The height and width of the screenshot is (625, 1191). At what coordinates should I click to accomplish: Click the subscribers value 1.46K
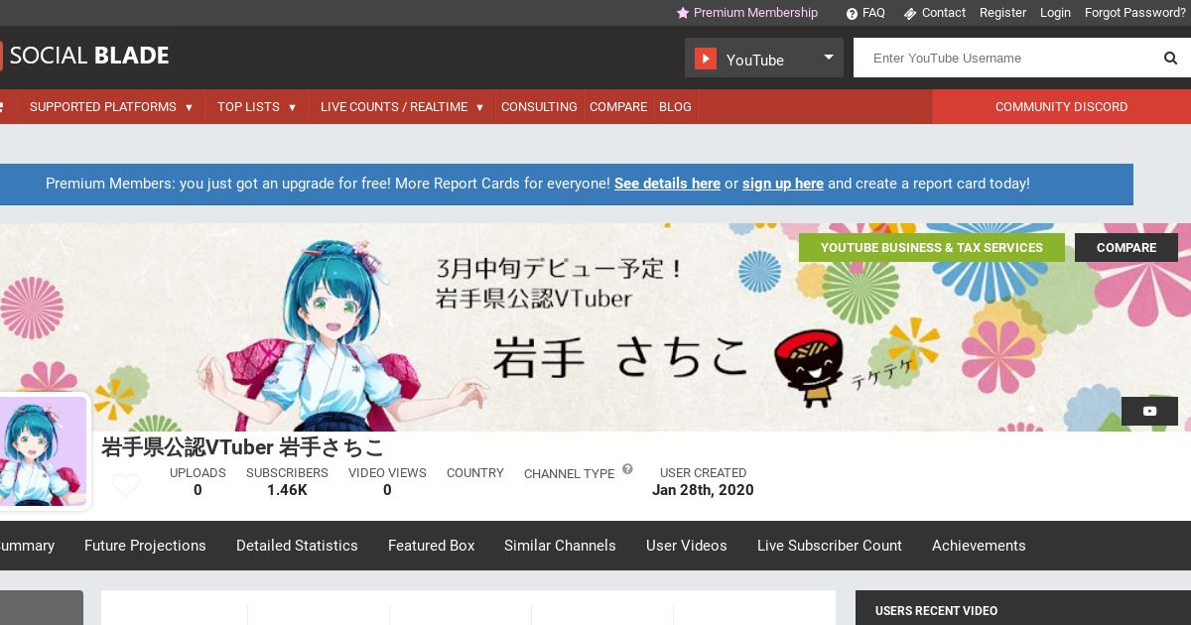287,490
